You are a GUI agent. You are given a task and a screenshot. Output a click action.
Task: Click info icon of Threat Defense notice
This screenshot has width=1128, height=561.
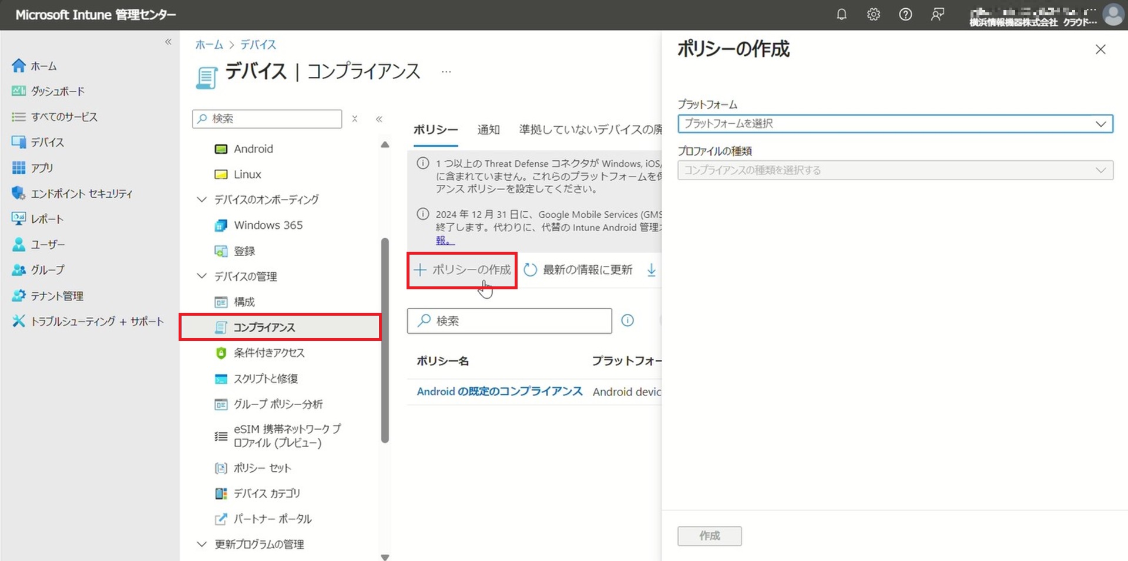(x=422, y=163)
